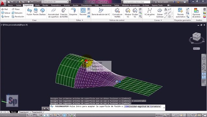
Task: Expand the Editar panel
Action: pos(80,20)
